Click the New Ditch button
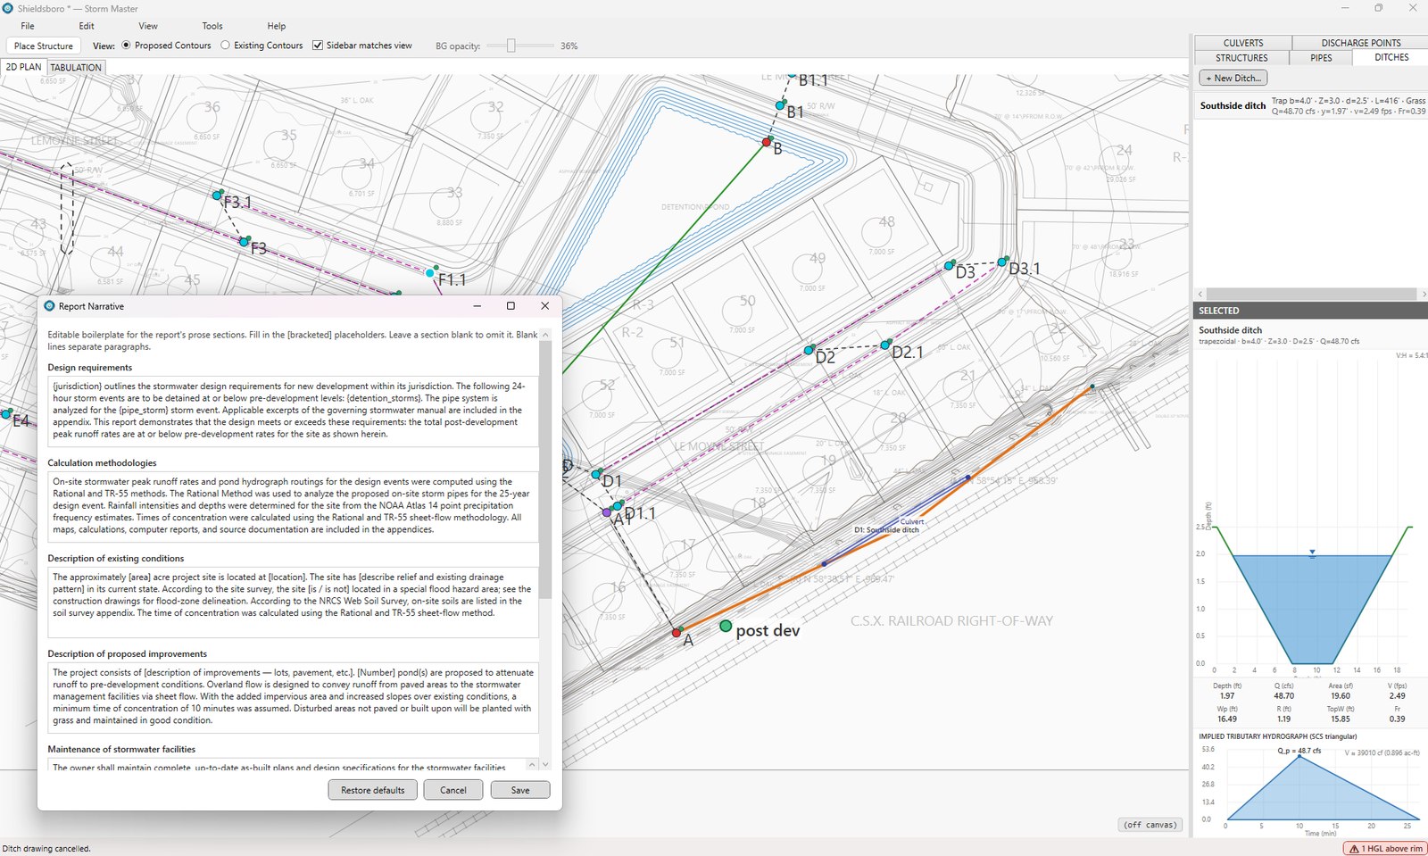The height and width of the screenshot is (856, 1428). click(x=1233, y=78)
